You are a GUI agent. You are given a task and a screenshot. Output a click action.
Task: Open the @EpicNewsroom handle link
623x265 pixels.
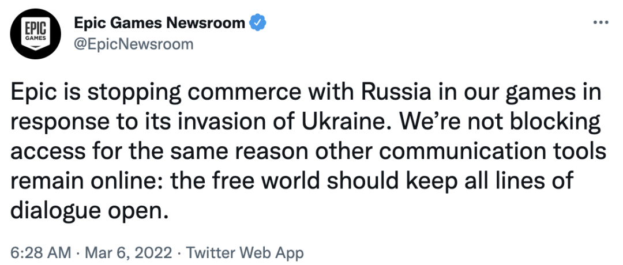click(134, 44)
